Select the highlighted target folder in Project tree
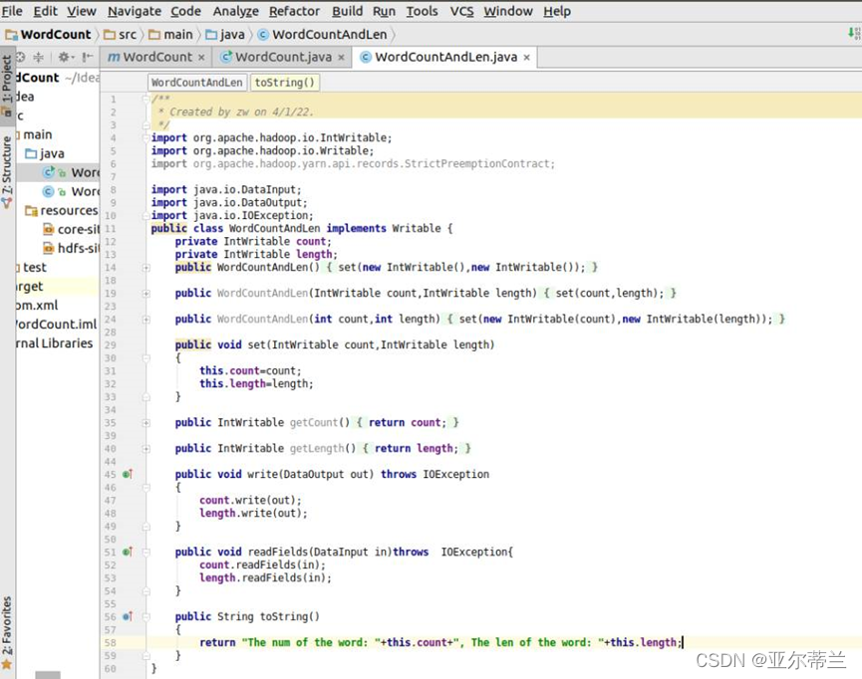The height and width of the screenshot is (679, 862). 57,286
